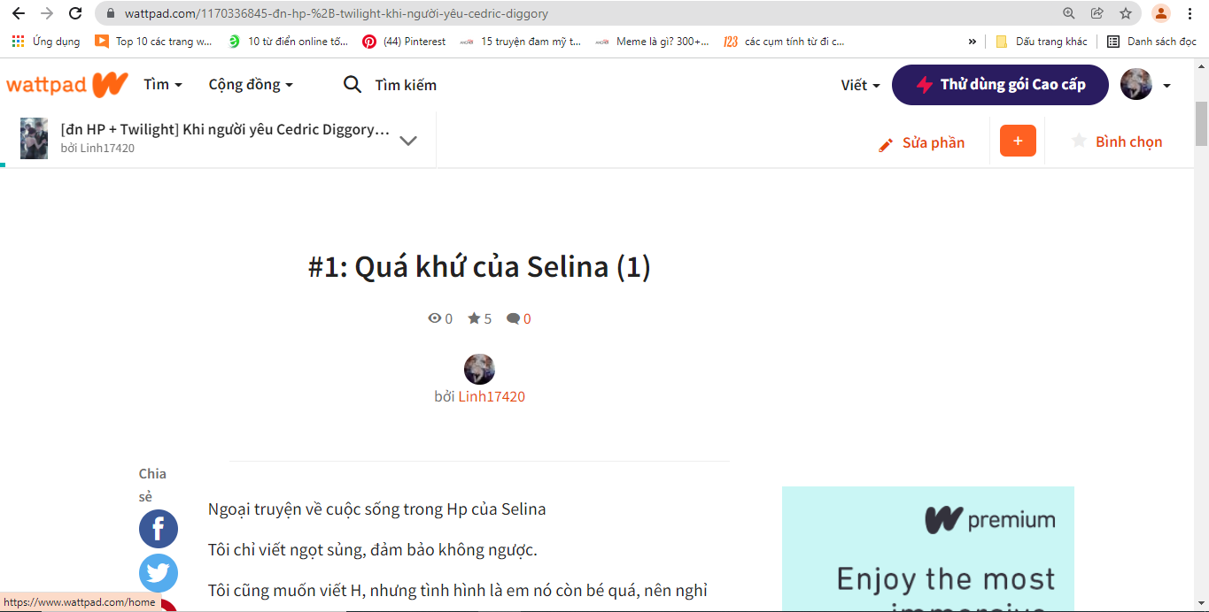Reload the page with the browser refresh icon
This screenshot has width=1209, height=612.
[x=75, y=13]
